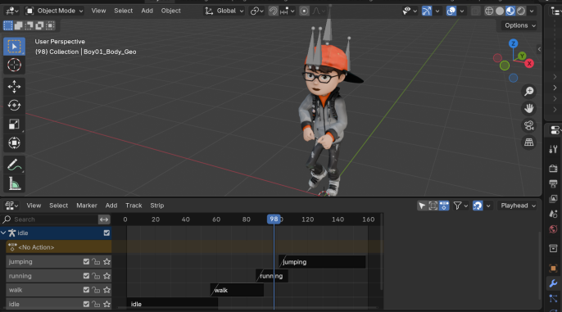Toggle X-ray mode
This screenshot has height=312, width=562.
tap(476, 11)
